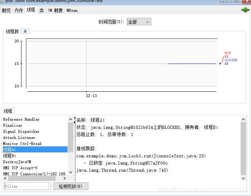Switch to the 概览 tab
The width and height of the screenshot is (251, 196).
tap(6, 10)
